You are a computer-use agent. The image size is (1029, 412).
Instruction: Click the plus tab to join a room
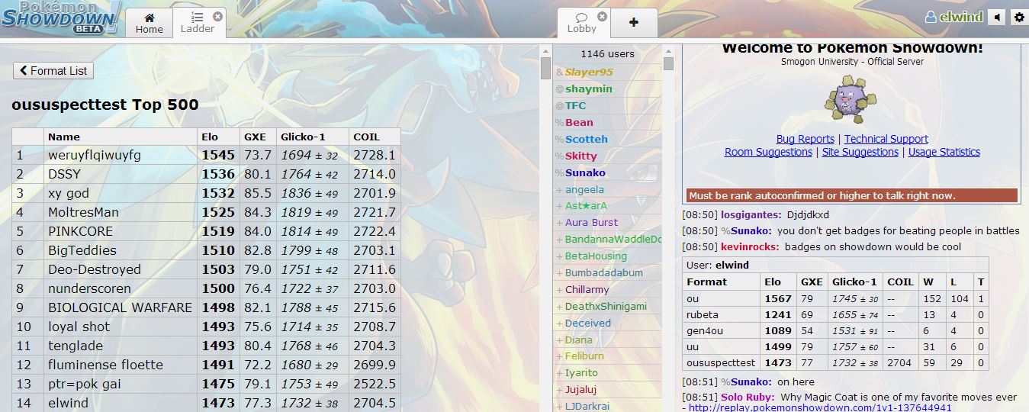tap(634, 23)
